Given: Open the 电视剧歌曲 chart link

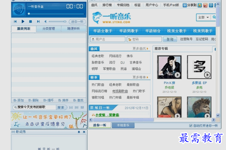Looking at the screenshot, I should [x=120, y=91].
